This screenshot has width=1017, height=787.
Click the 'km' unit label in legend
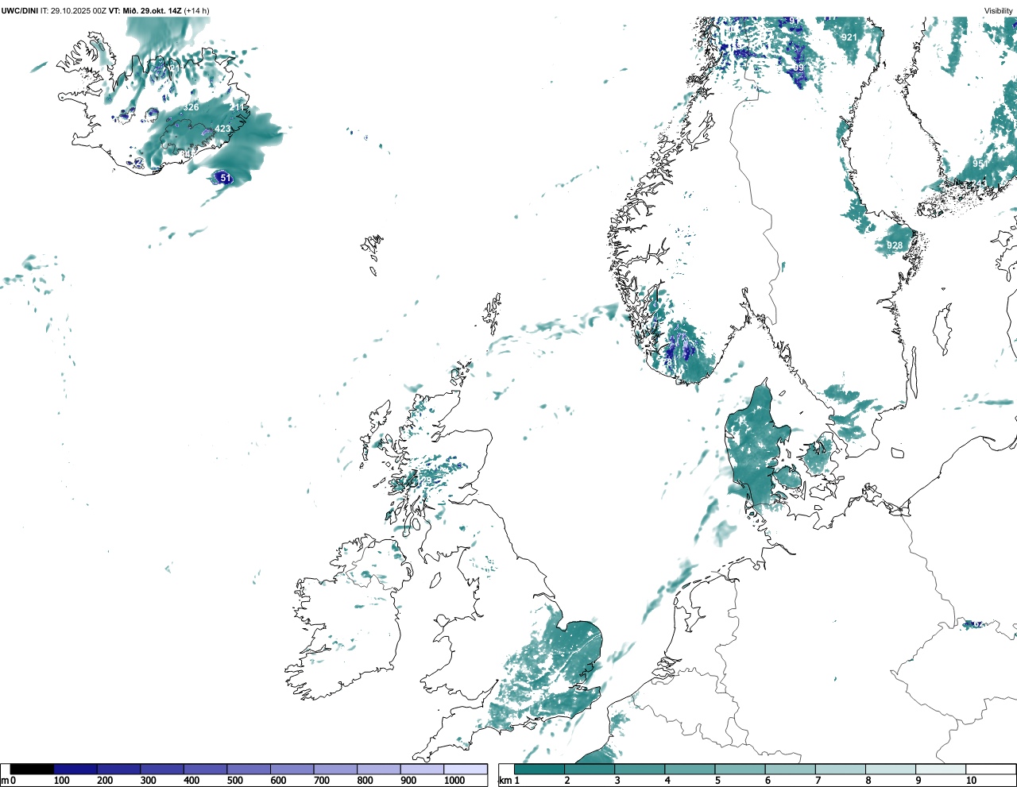point(505,781)
